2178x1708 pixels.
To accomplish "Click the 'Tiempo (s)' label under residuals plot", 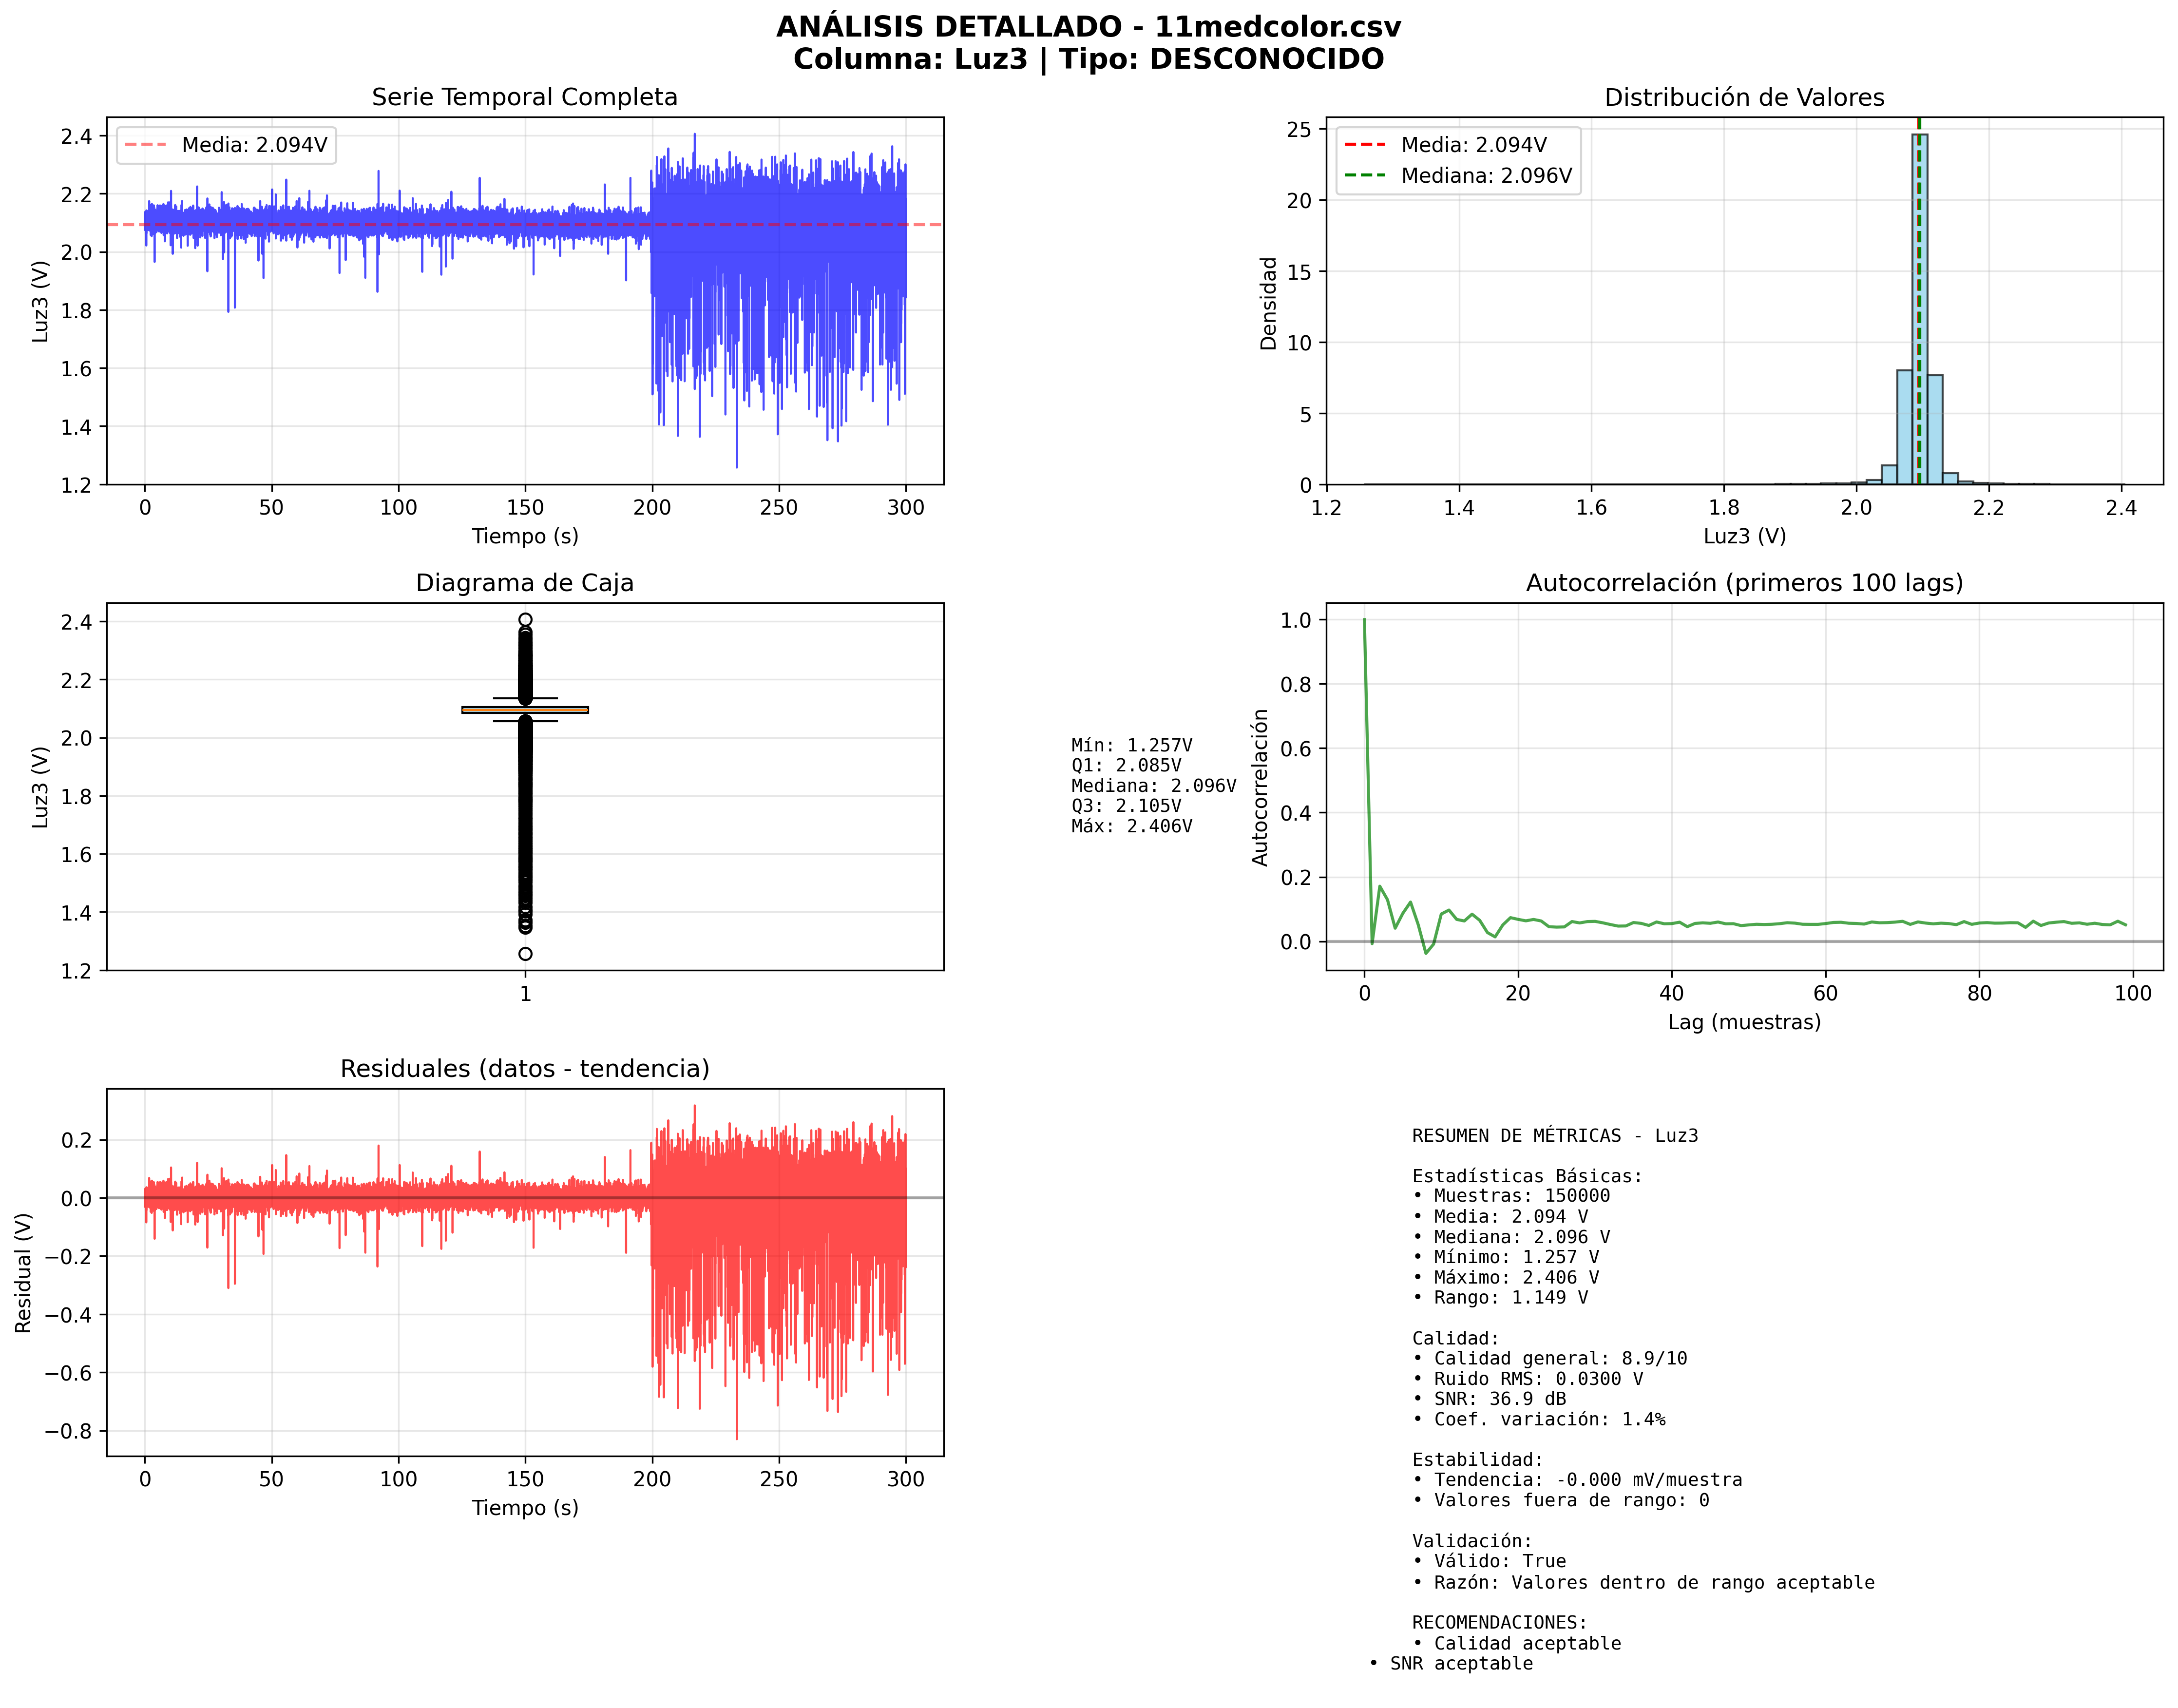I will [524, 1508].
